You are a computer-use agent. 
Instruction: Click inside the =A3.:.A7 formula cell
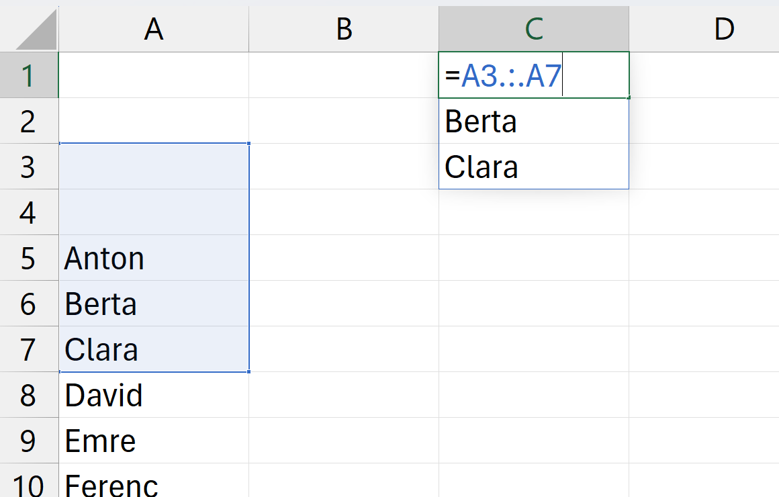(x=534, y=75)
